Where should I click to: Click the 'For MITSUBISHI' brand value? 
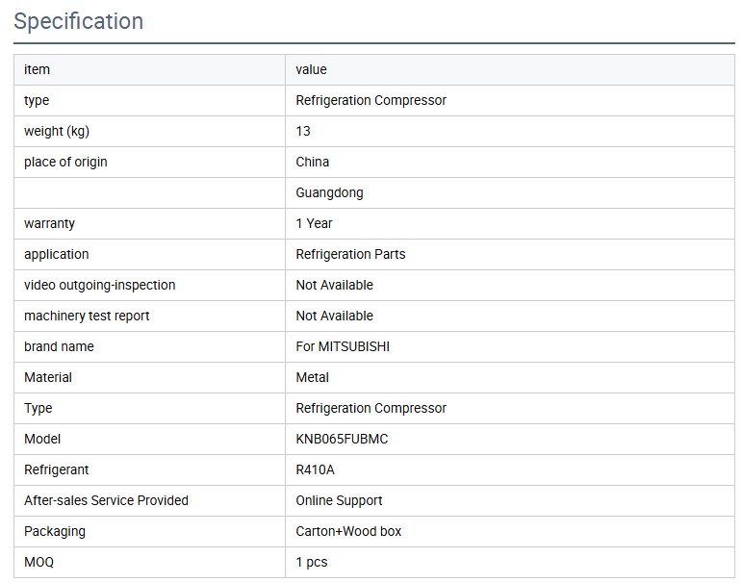343,346
